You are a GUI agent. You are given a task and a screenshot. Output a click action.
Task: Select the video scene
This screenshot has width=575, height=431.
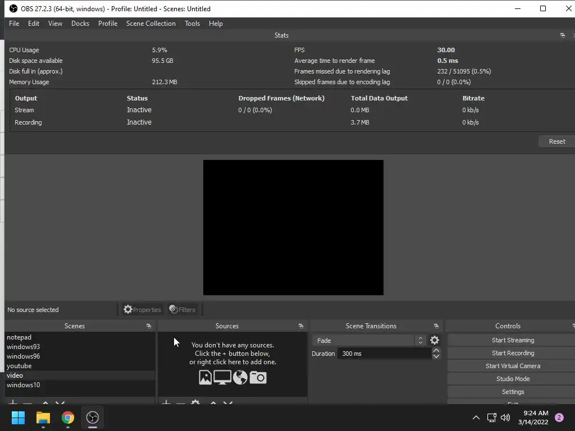click(80, 375)
